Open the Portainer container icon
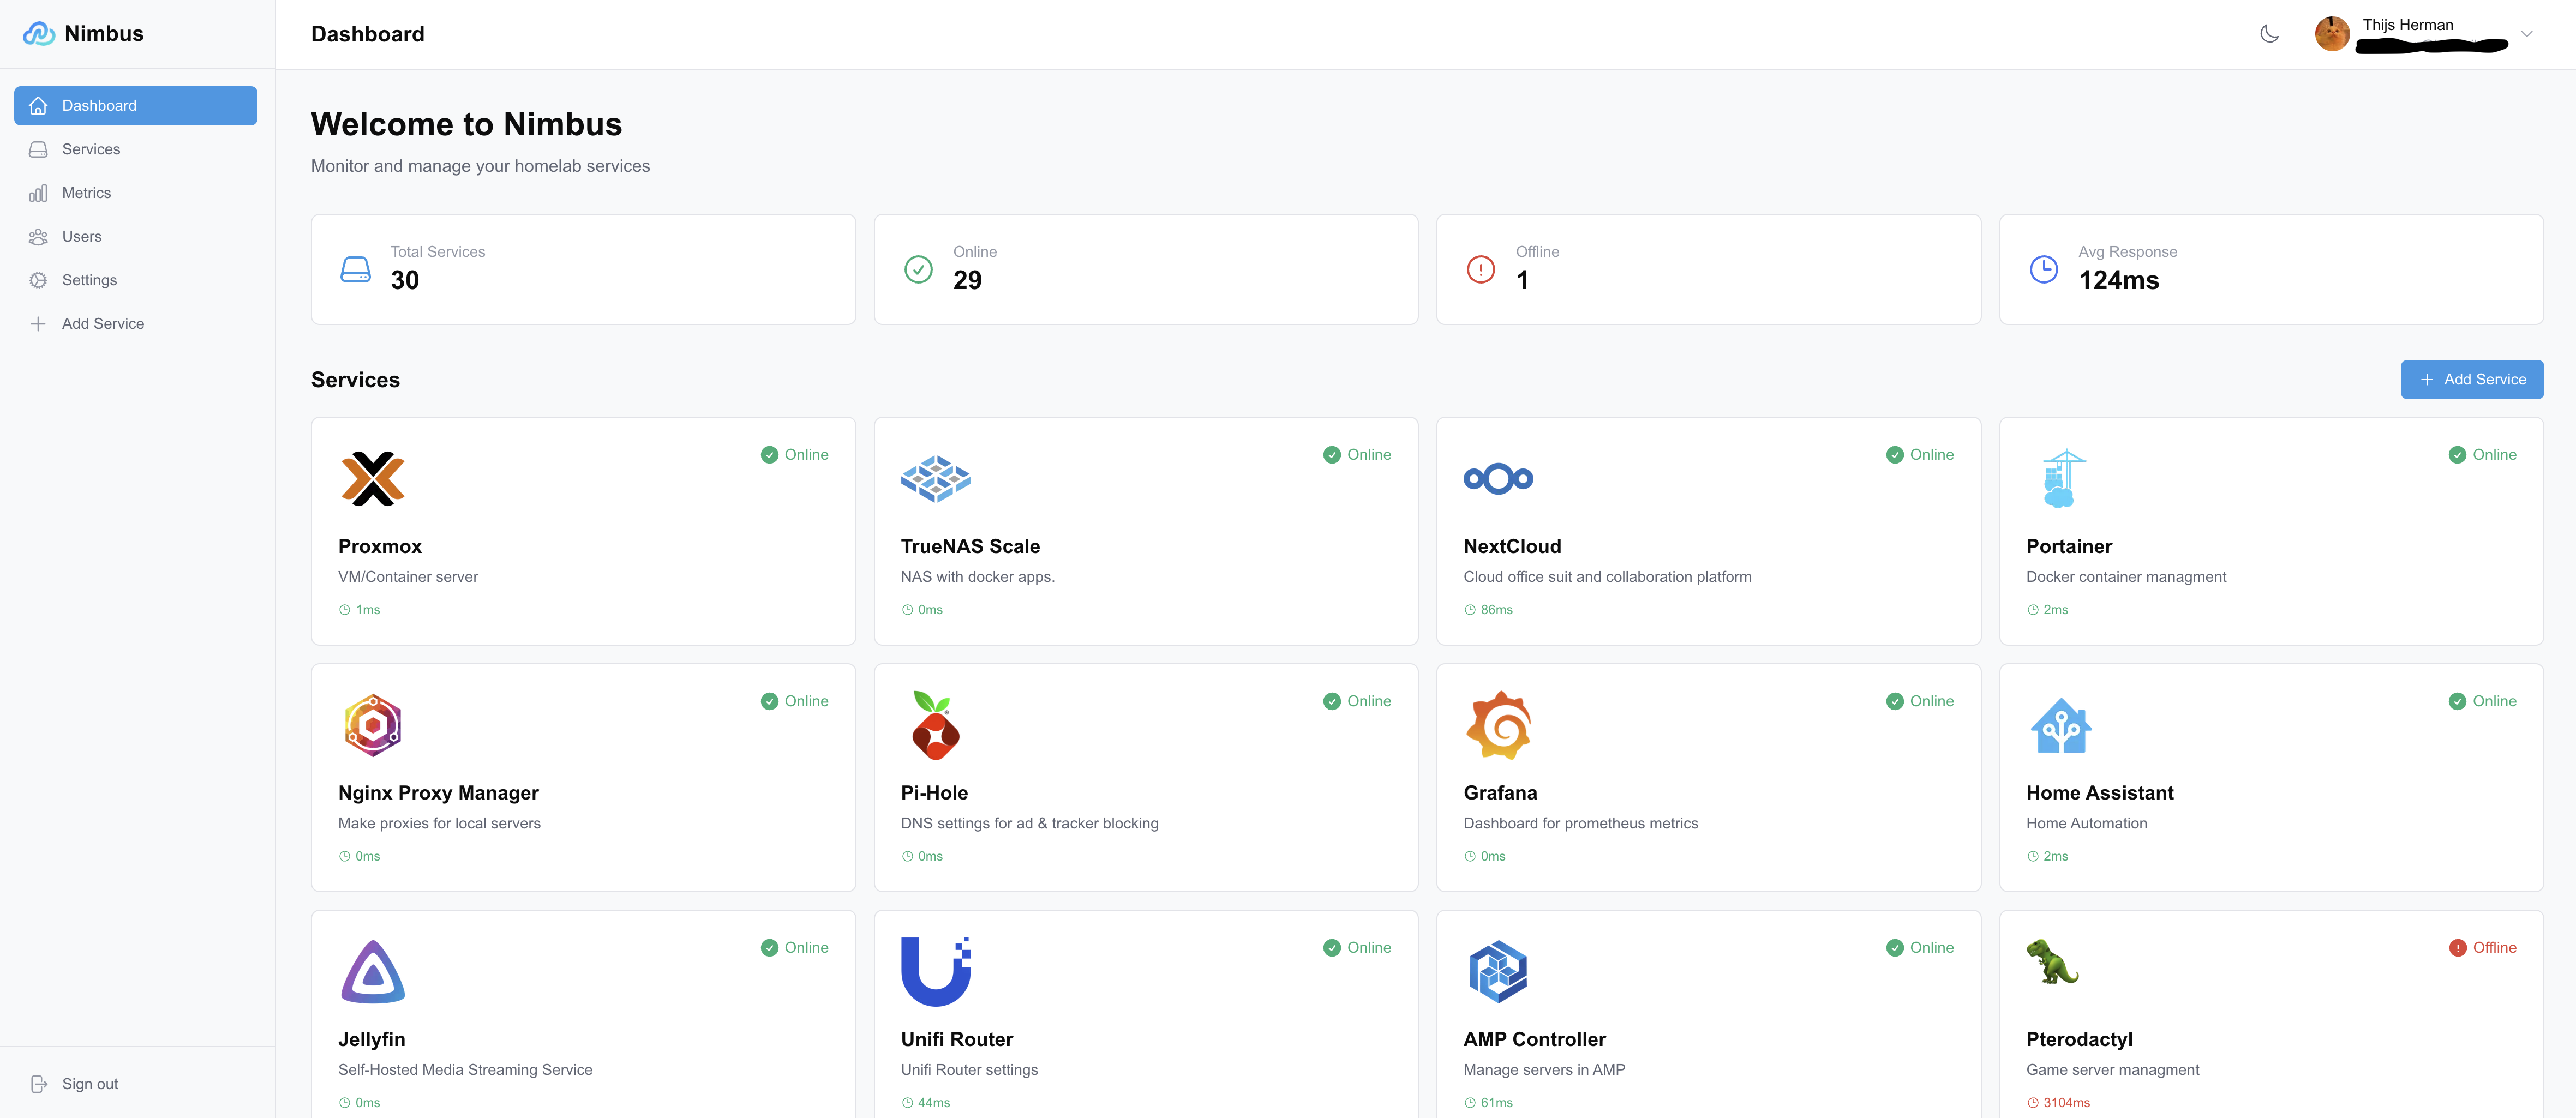 pyautogui.click(x=2060, y=478)
